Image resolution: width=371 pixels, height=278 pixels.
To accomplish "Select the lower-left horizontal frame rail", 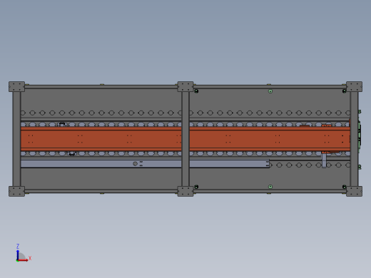I will pyautogui.click(x=101, y=191).
